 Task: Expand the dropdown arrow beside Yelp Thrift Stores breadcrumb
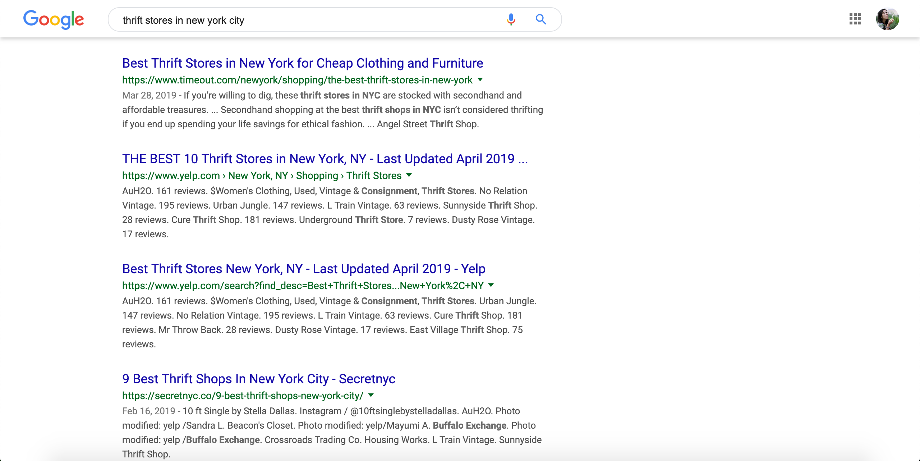pos(409,175)
